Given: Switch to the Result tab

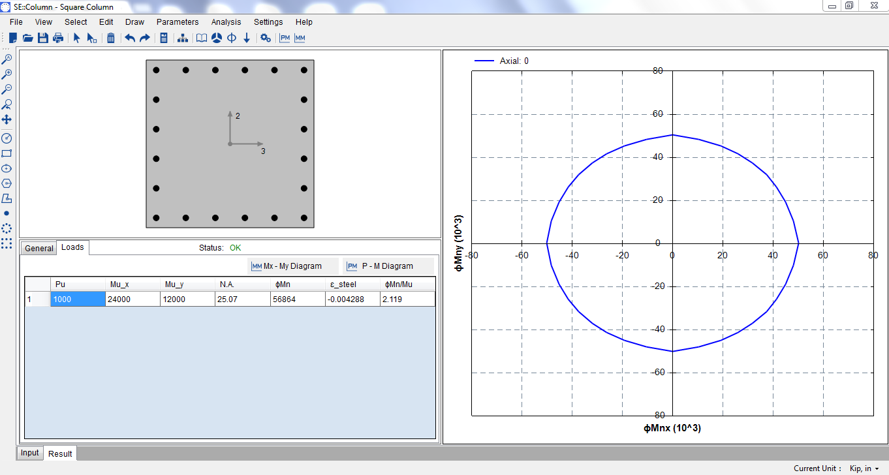Looking at the screenshot, I should (60, 453).
